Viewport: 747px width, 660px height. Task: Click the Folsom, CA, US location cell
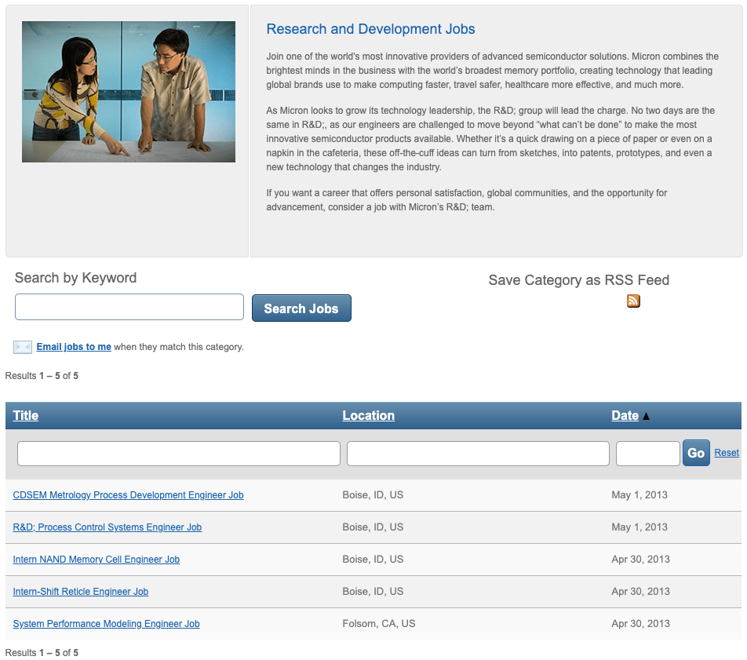379,624
